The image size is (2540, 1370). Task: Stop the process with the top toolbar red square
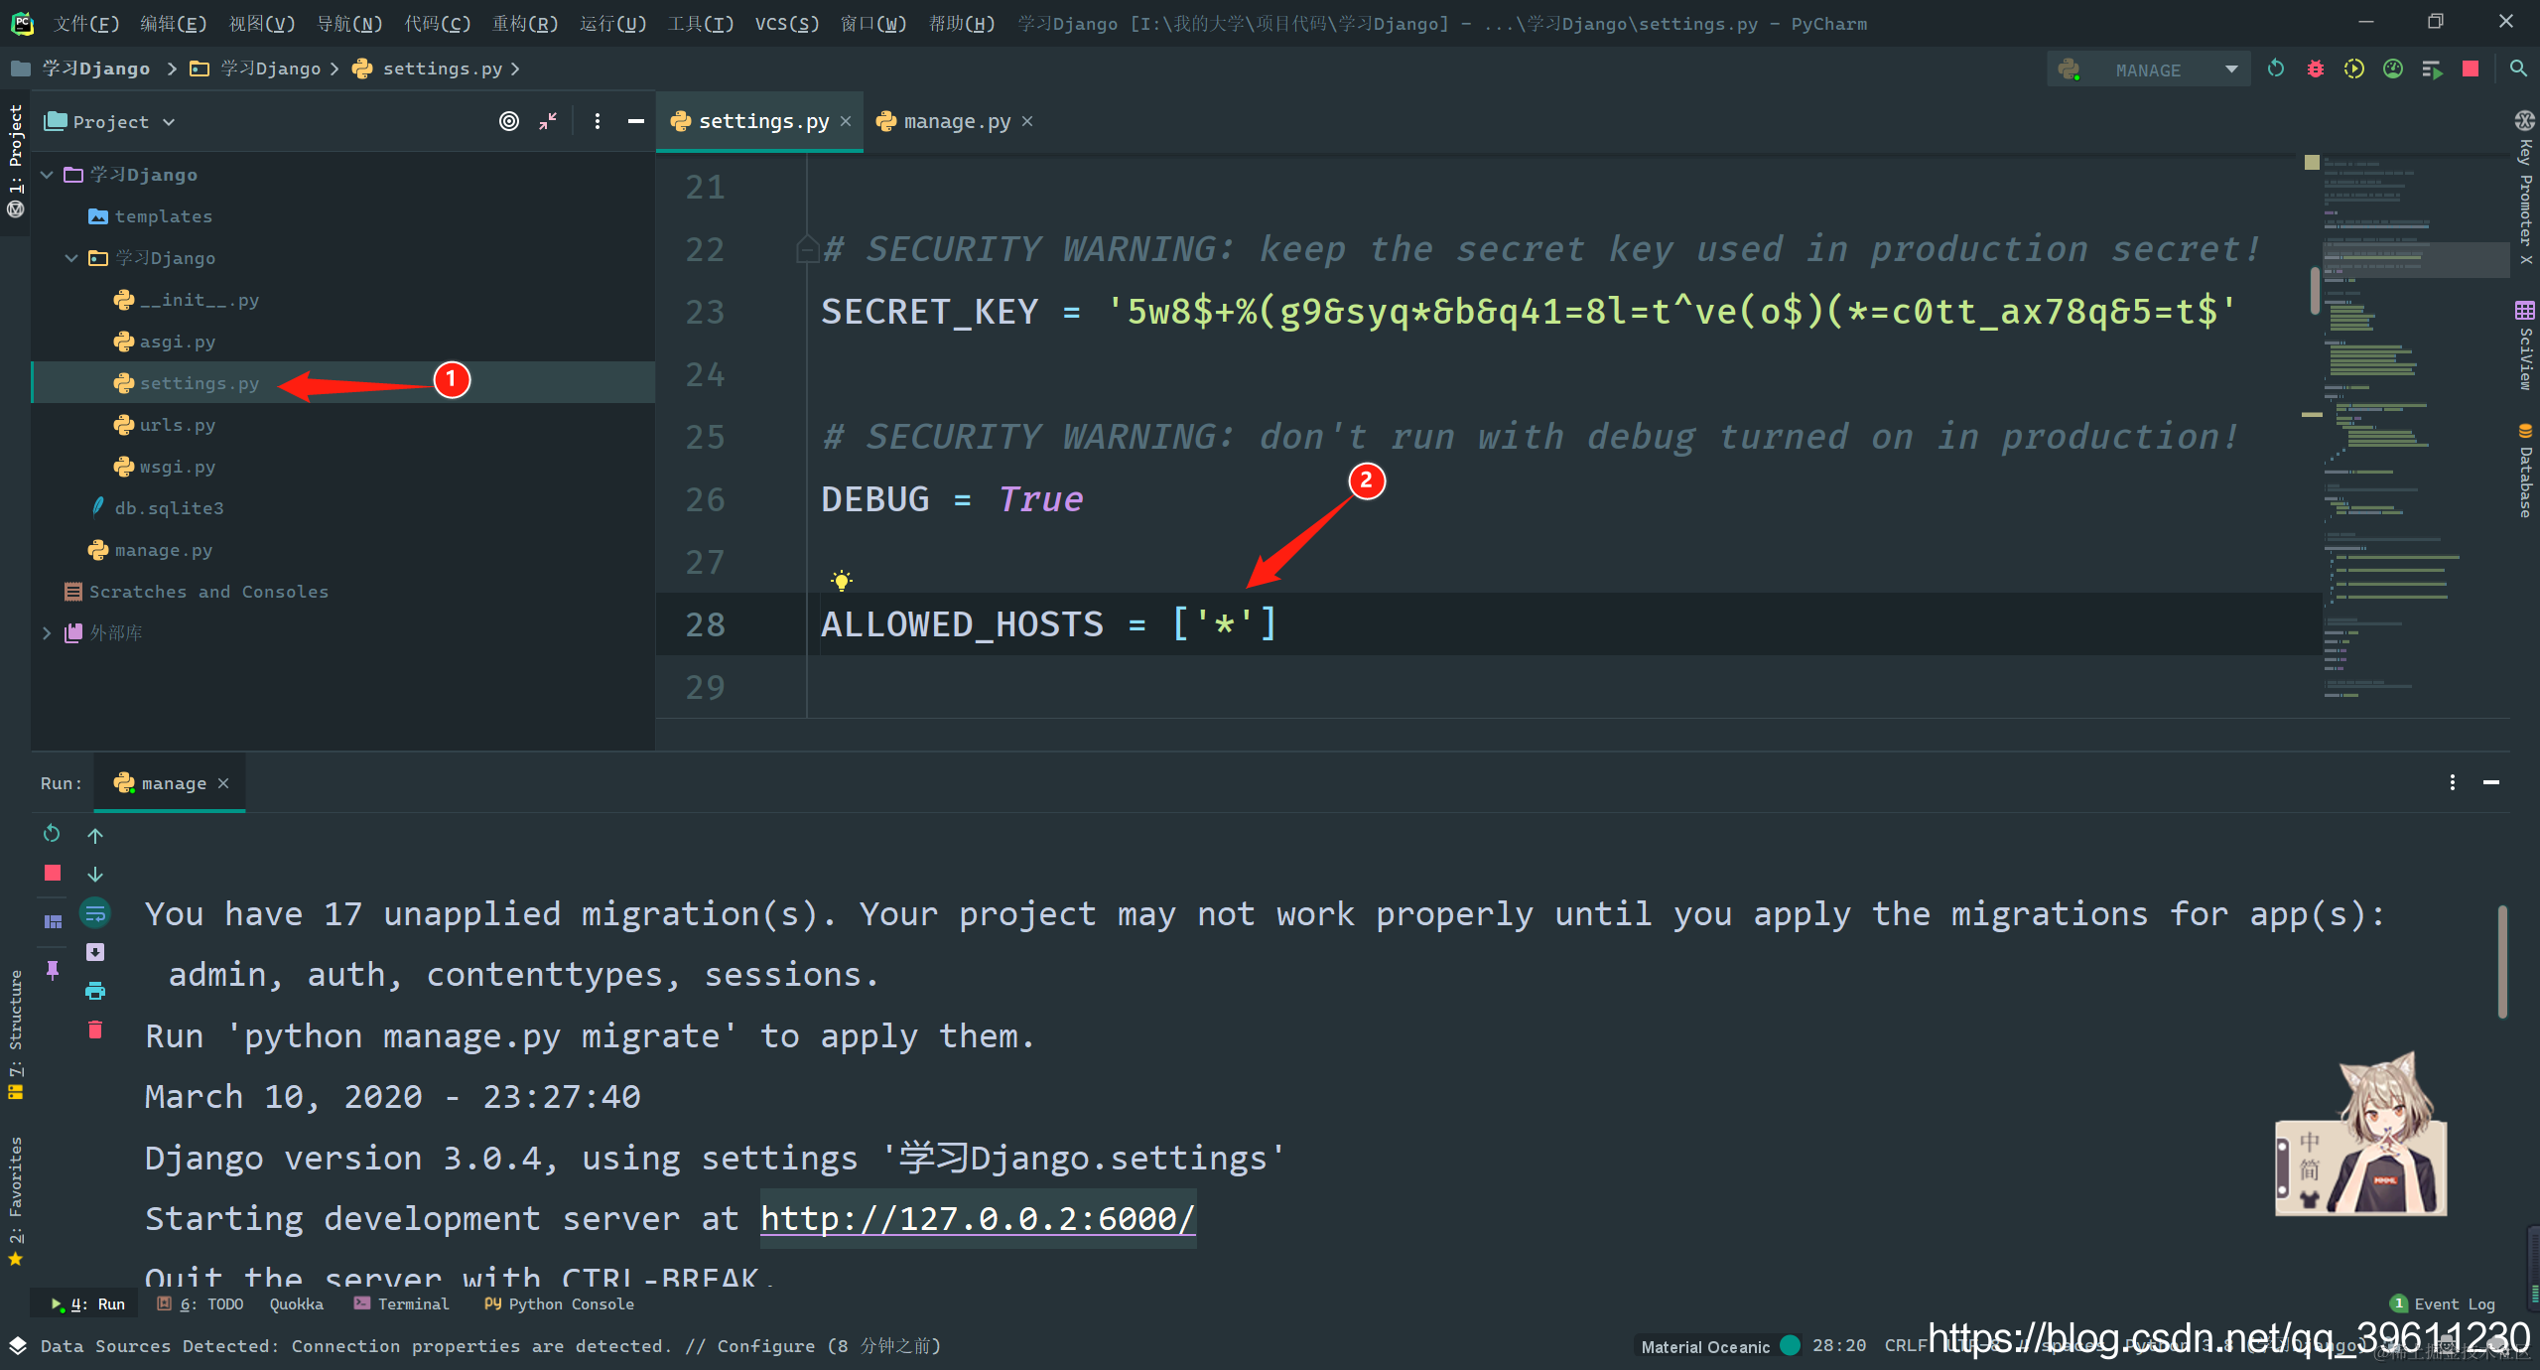pos(2471,68)
